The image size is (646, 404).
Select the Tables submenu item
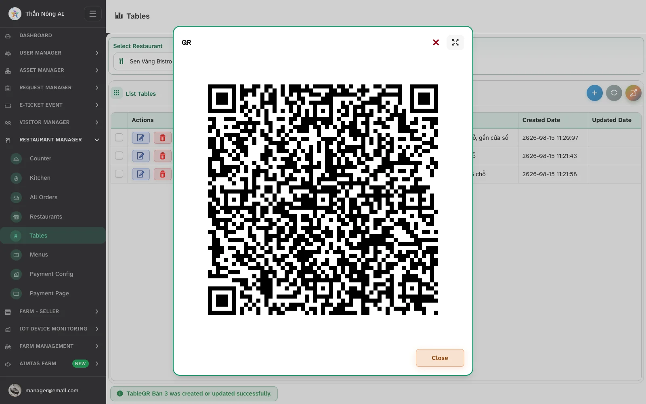[x=53, y=236]
